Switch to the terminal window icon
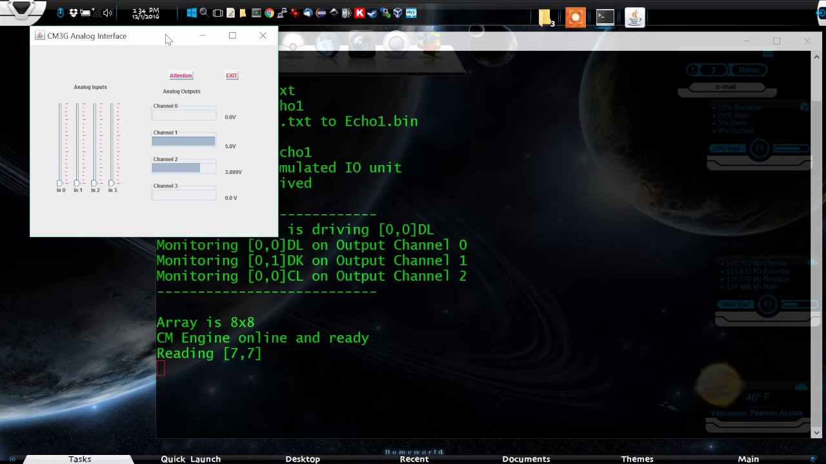The width and height of the screenshot is (826, 464). pos(605,17)
